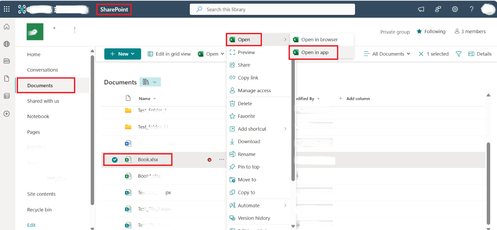The image size is (497, 230).
Task: Select Download from context menu
Action: [258, 142]
